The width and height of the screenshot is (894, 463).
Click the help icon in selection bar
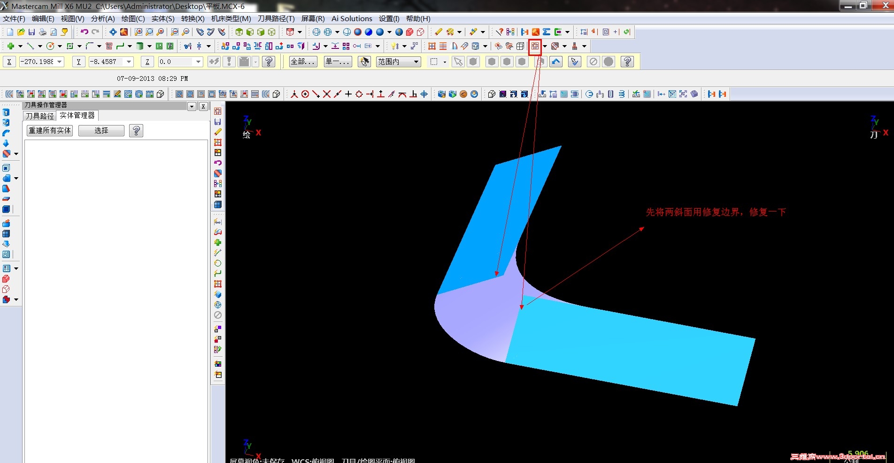627,62
